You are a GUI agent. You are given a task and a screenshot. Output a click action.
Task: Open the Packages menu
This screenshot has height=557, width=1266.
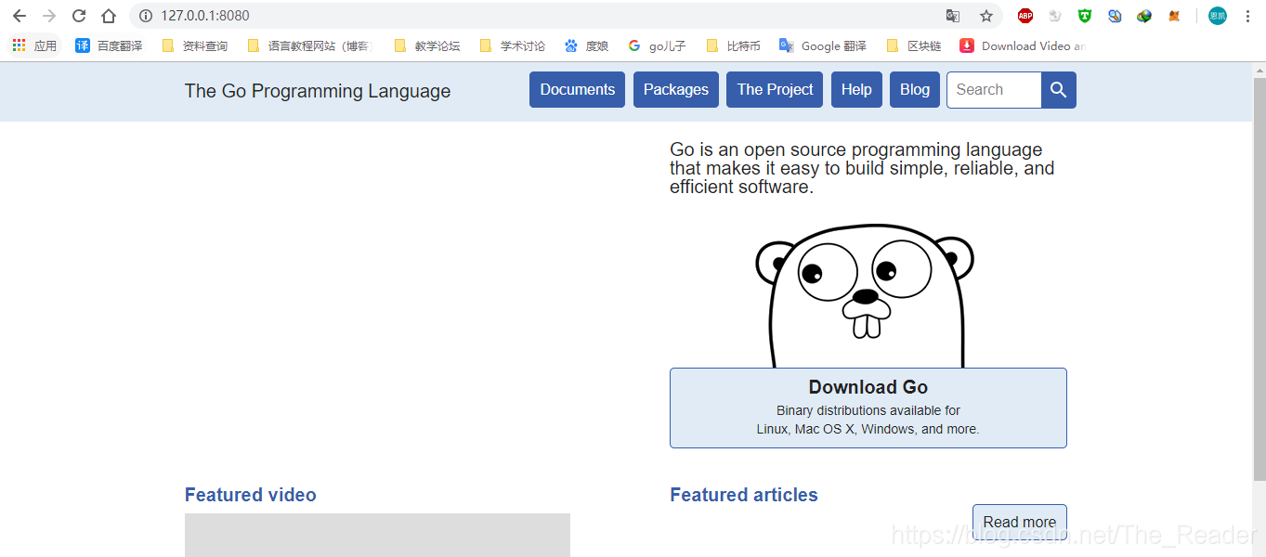tap(676, 90)
